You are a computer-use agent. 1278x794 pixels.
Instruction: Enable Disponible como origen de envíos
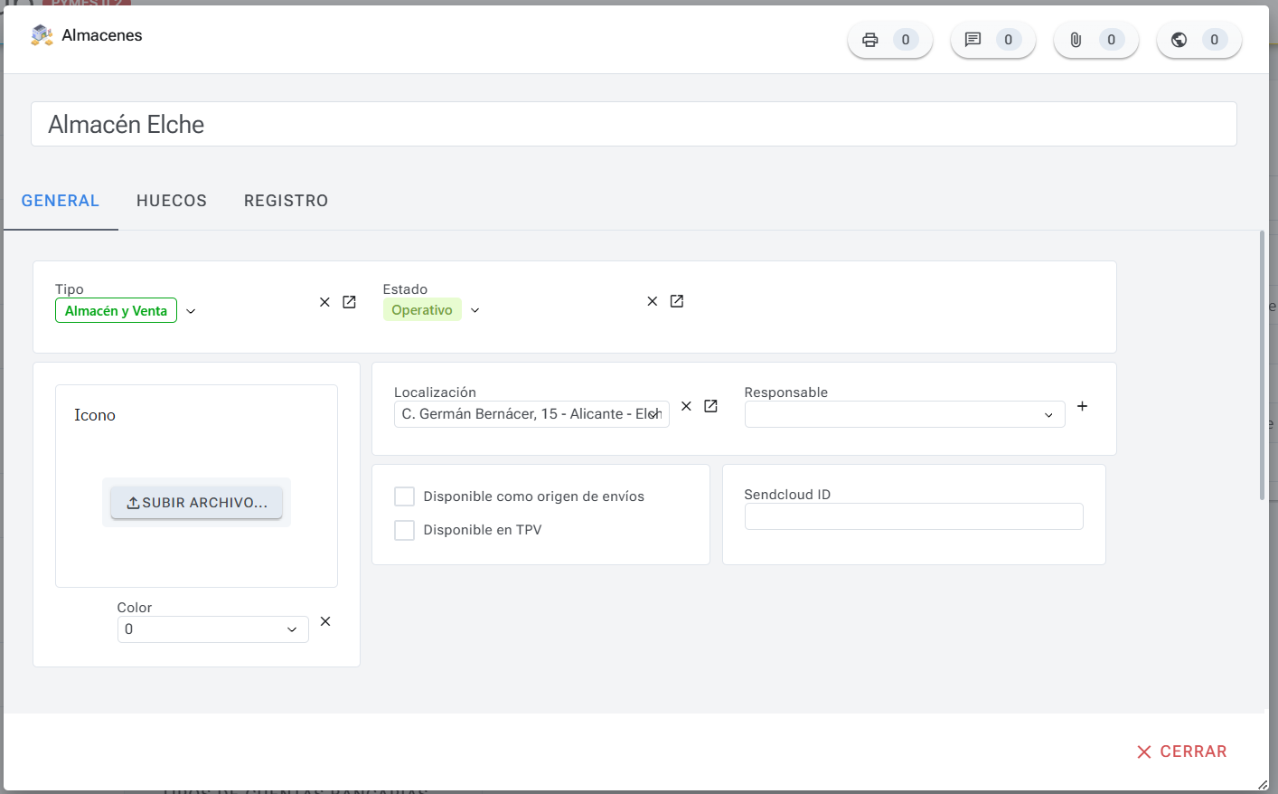coord(405,496)
